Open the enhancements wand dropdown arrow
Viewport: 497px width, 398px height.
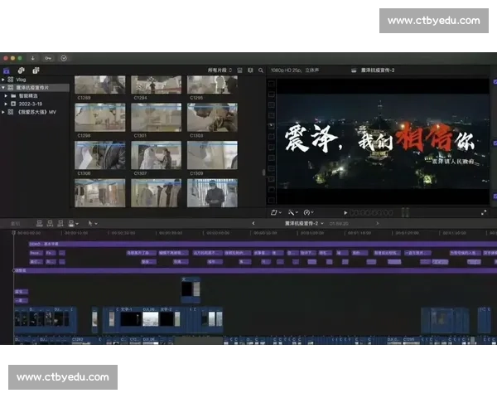click(297, 212)
